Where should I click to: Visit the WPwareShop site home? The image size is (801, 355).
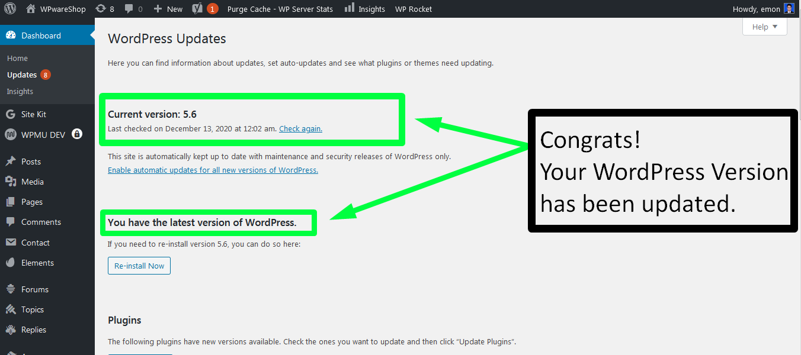coord(56,9)
